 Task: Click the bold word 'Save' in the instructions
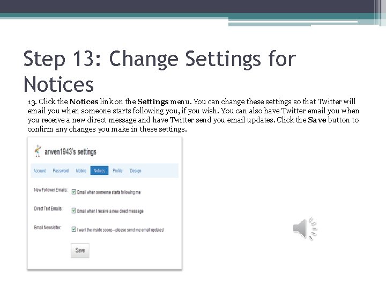coord(317,120)
